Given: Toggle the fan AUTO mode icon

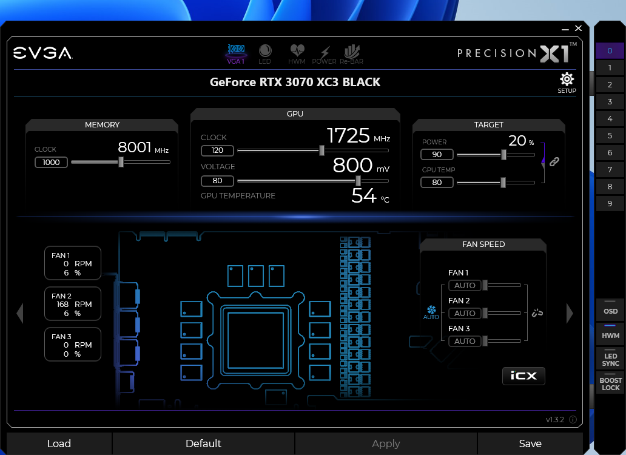Looking at the screenshot, I should pyautogui.click(x=431, y=312).
